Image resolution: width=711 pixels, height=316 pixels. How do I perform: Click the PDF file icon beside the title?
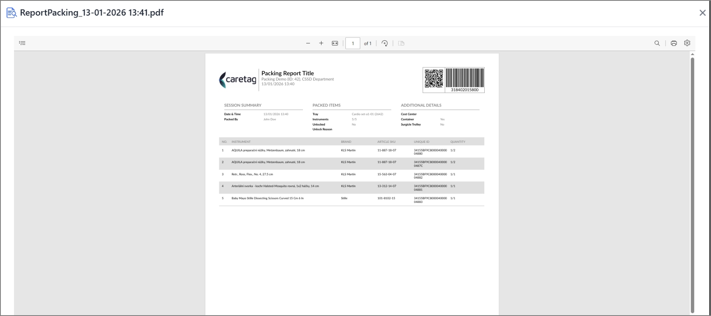point(12,13)
